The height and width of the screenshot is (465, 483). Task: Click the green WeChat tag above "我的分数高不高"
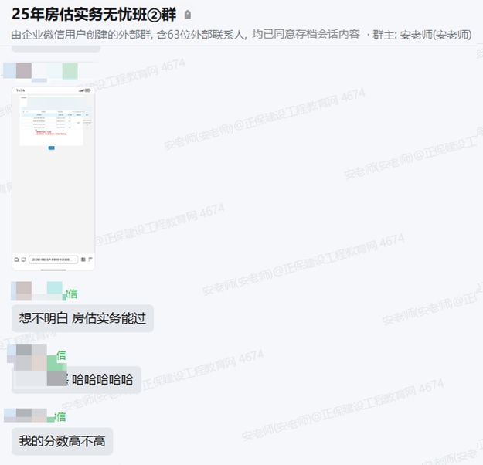click(60, 417)
